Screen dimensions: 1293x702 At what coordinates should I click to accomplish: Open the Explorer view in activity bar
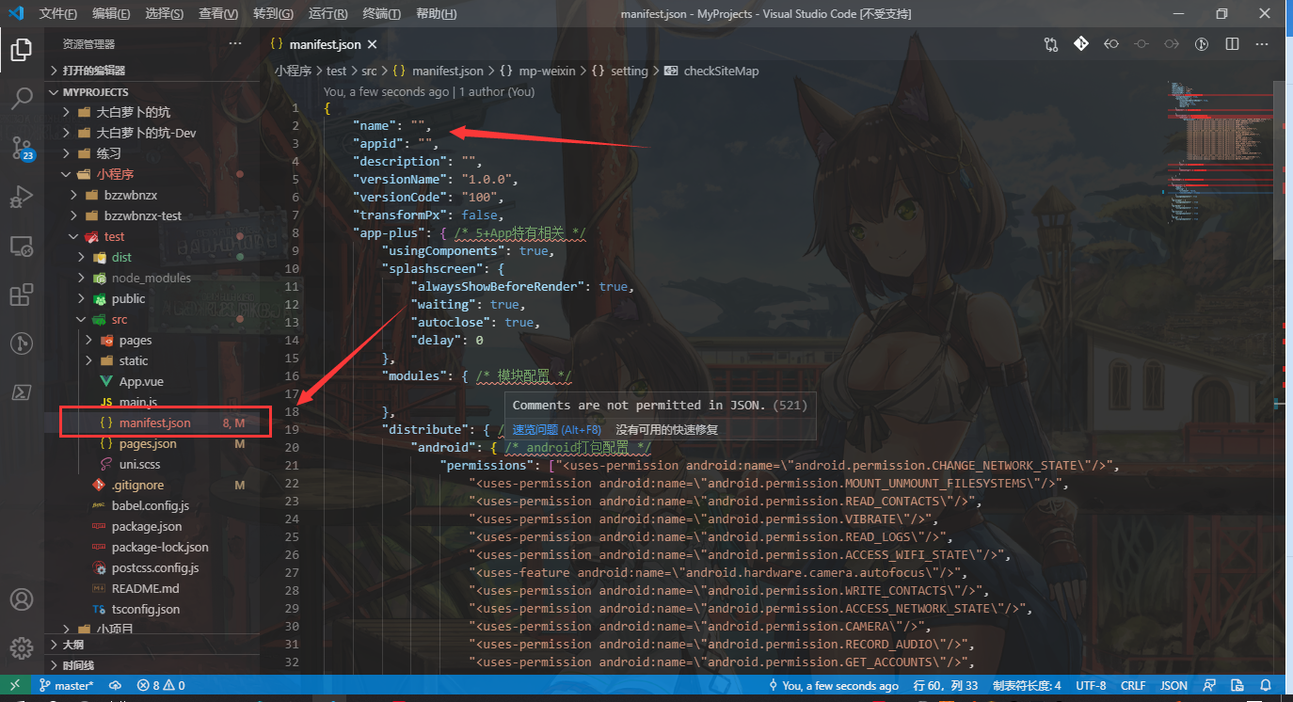pos(22,50)
